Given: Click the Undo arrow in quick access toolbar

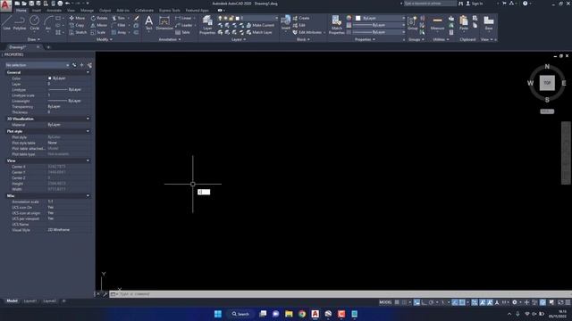Looking at the screenshot, I should tap(68, 4).
